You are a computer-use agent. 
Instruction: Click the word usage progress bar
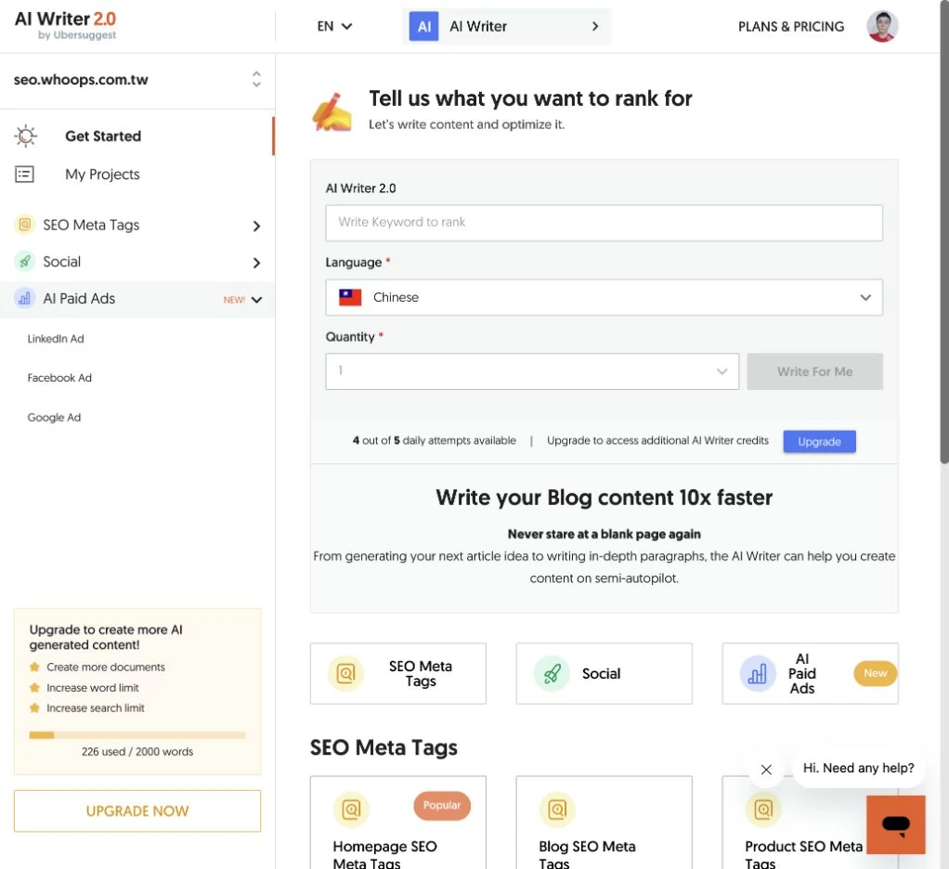click(137, 735)
